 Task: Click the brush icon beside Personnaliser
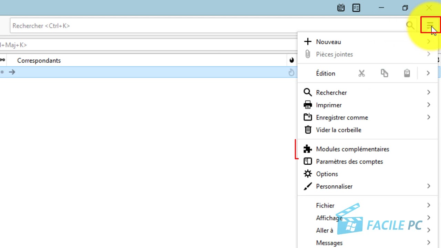pos(308,186)
